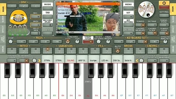
Task: Trigger Fill 2
Action: pos(107,51)
